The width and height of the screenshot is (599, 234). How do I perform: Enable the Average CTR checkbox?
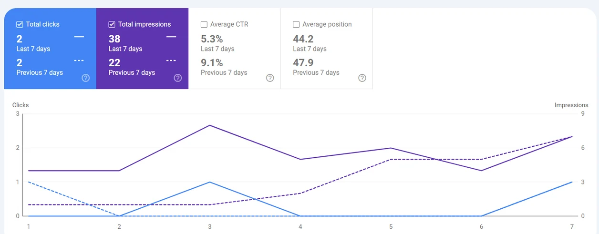click(204, 24)
